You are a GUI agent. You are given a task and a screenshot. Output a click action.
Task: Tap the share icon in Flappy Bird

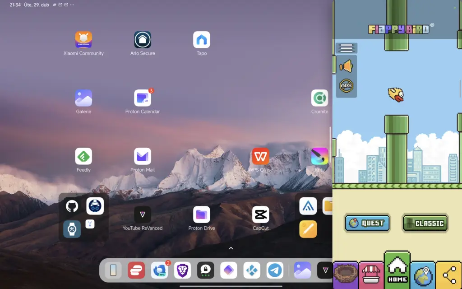click(x=448, y=275)
